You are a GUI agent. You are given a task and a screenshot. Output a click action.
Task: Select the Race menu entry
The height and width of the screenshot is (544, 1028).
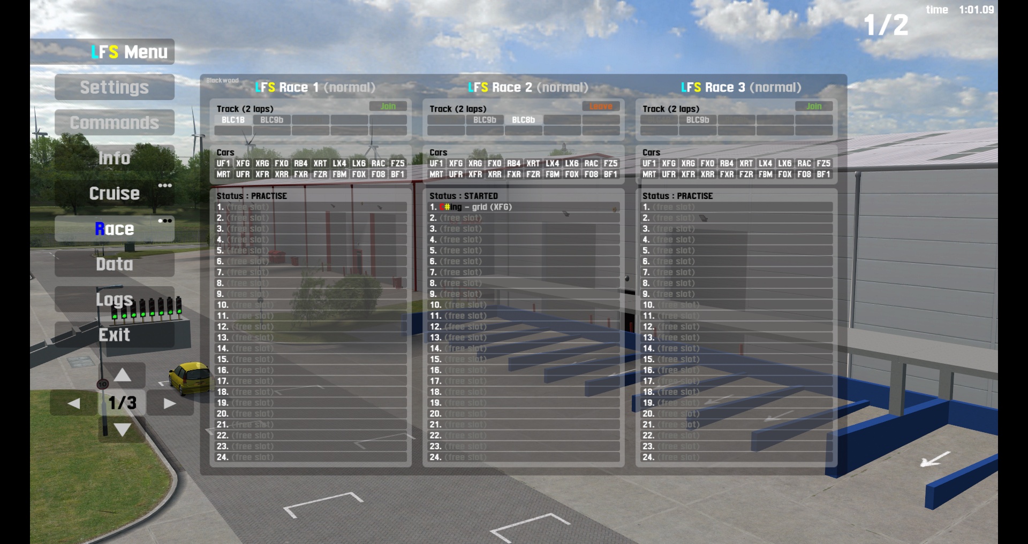[115, 228]
